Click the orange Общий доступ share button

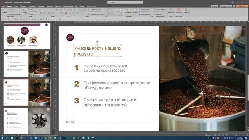242,6
